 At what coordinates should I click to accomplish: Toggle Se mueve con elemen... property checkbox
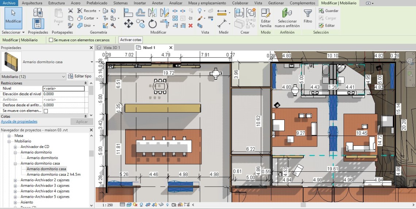pyautogui.click(x=46, y=111)
